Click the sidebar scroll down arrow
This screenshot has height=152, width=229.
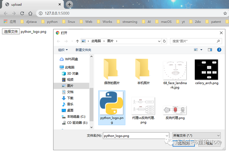[x=91, y=127]
